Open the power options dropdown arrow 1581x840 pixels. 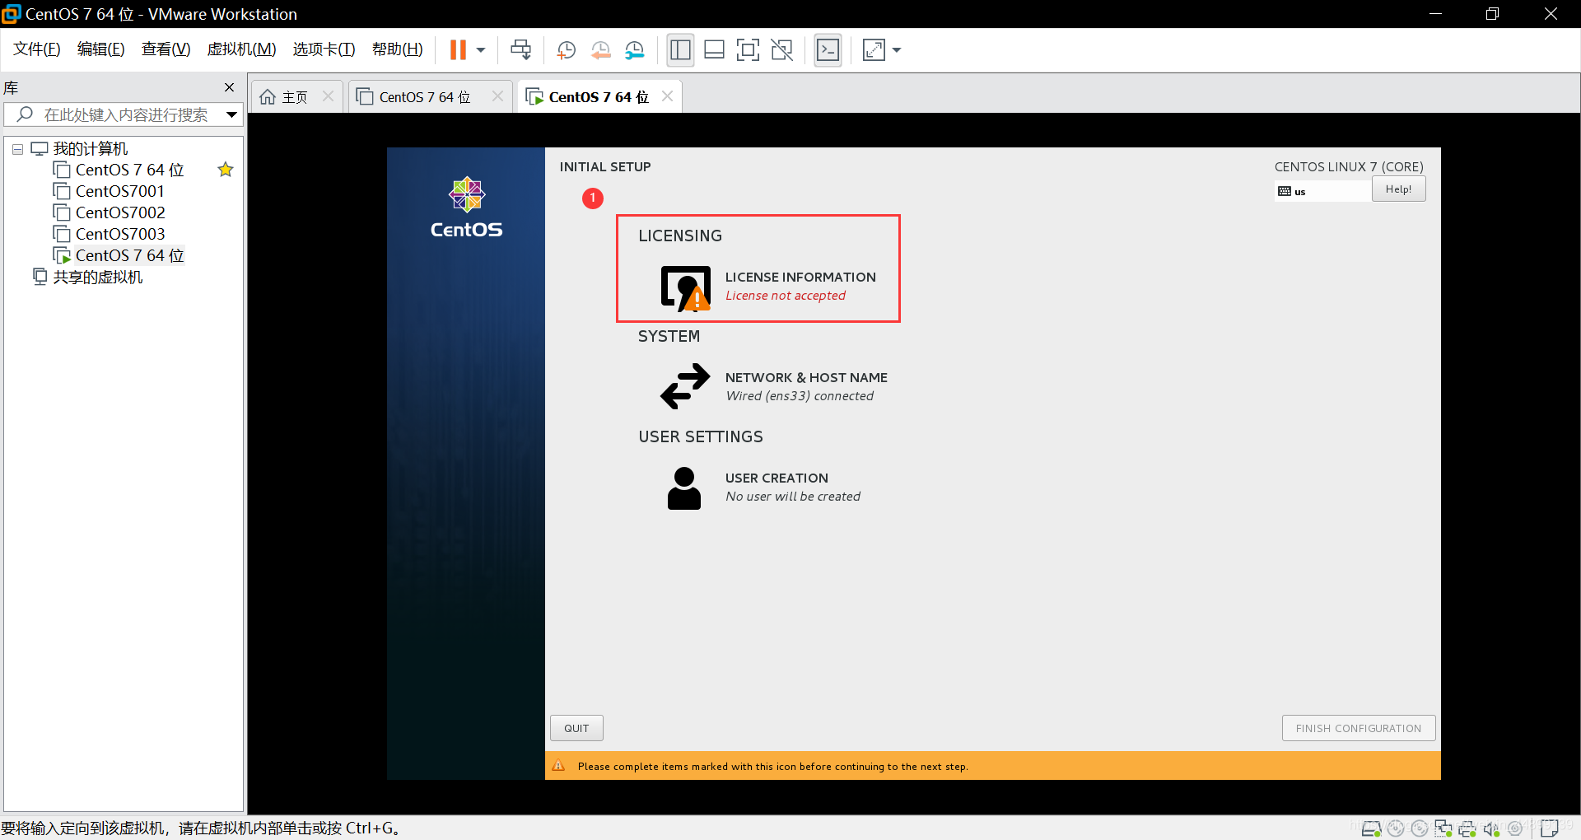pos(481,50)
